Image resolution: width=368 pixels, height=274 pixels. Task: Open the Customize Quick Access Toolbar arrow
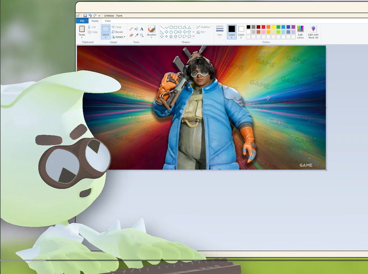[x=99, y=16]
